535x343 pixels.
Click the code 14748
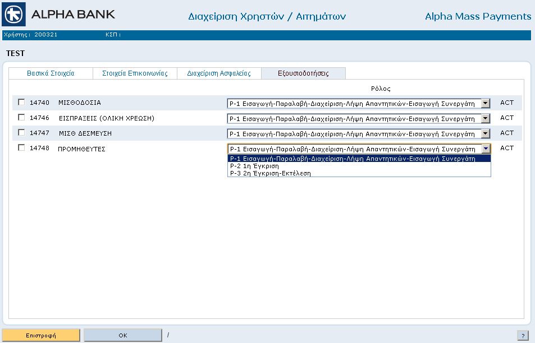point(40,148)
